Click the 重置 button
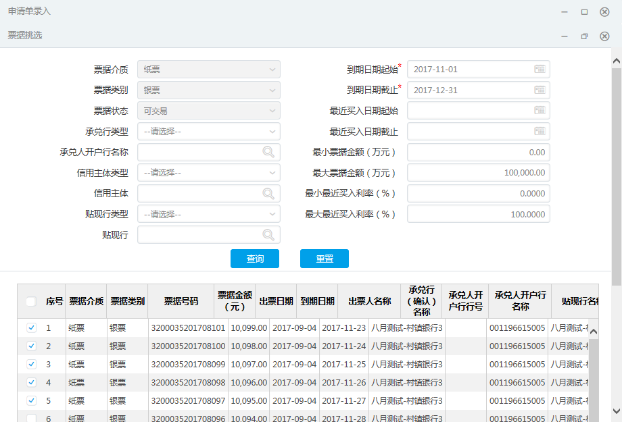The image size is (622, 422). coord(325,259)
